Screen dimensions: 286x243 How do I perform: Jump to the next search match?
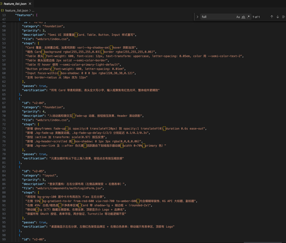(x=278, y=17)
